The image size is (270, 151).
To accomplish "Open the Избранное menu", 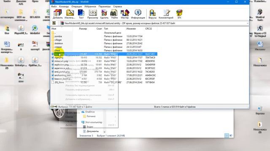I will pos(90,7).
